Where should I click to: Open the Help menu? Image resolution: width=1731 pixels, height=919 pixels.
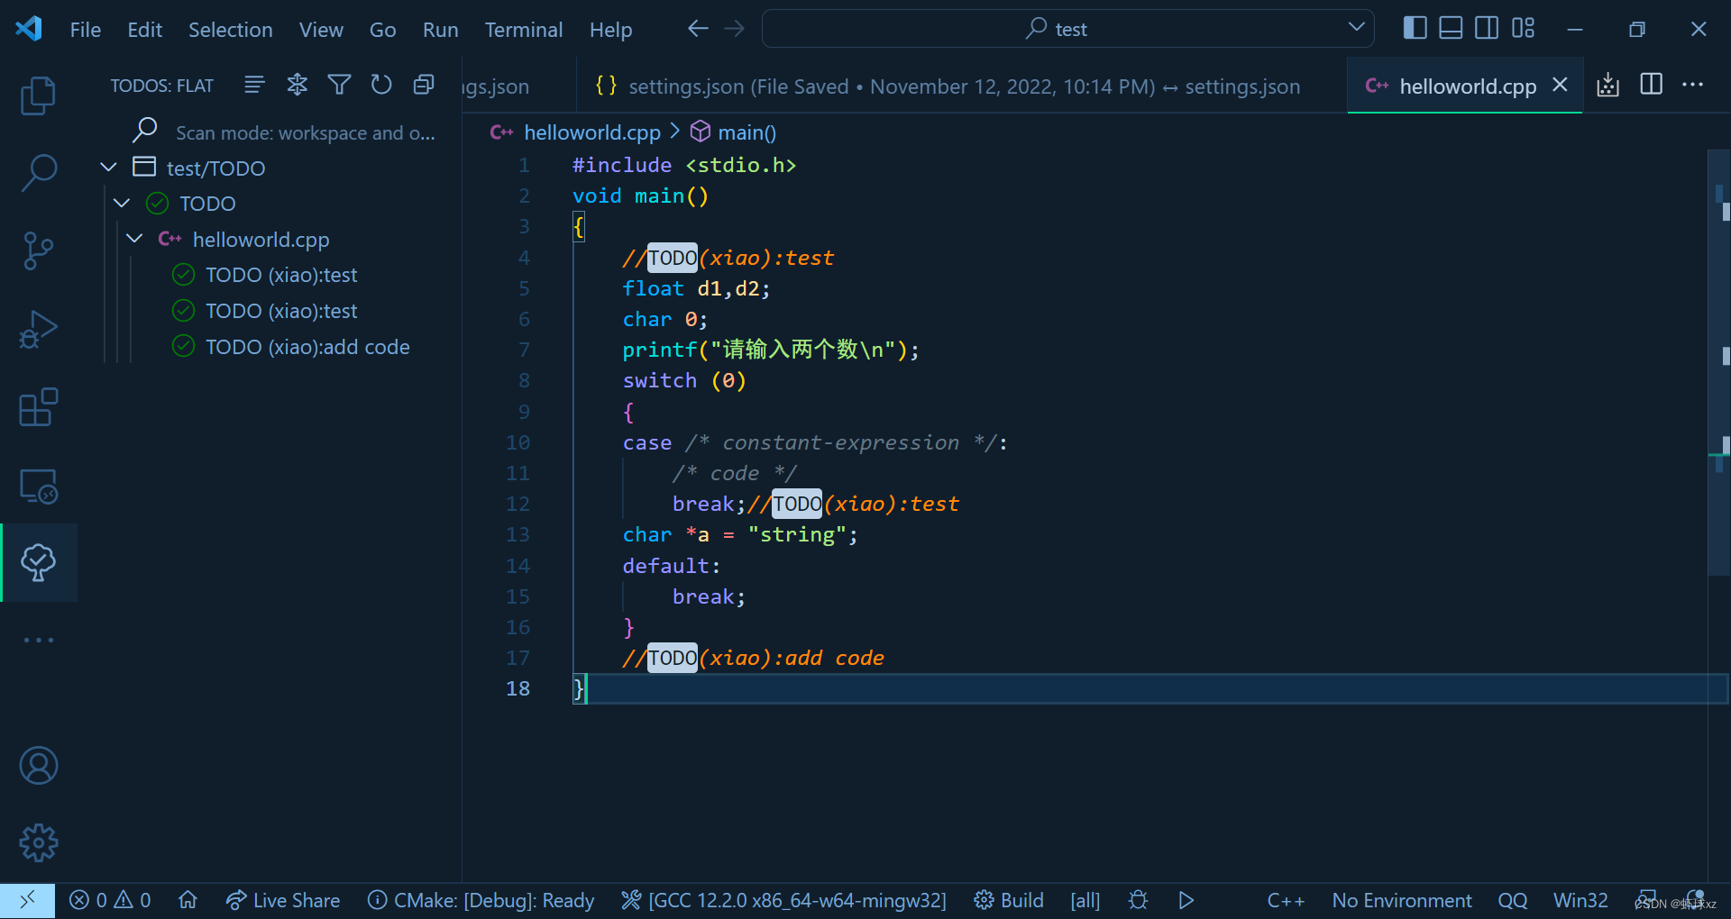point(610,30)
